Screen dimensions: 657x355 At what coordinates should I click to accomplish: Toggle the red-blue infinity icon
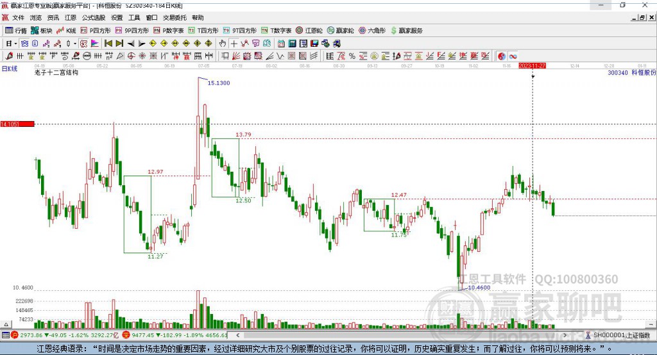click(513, 56)
